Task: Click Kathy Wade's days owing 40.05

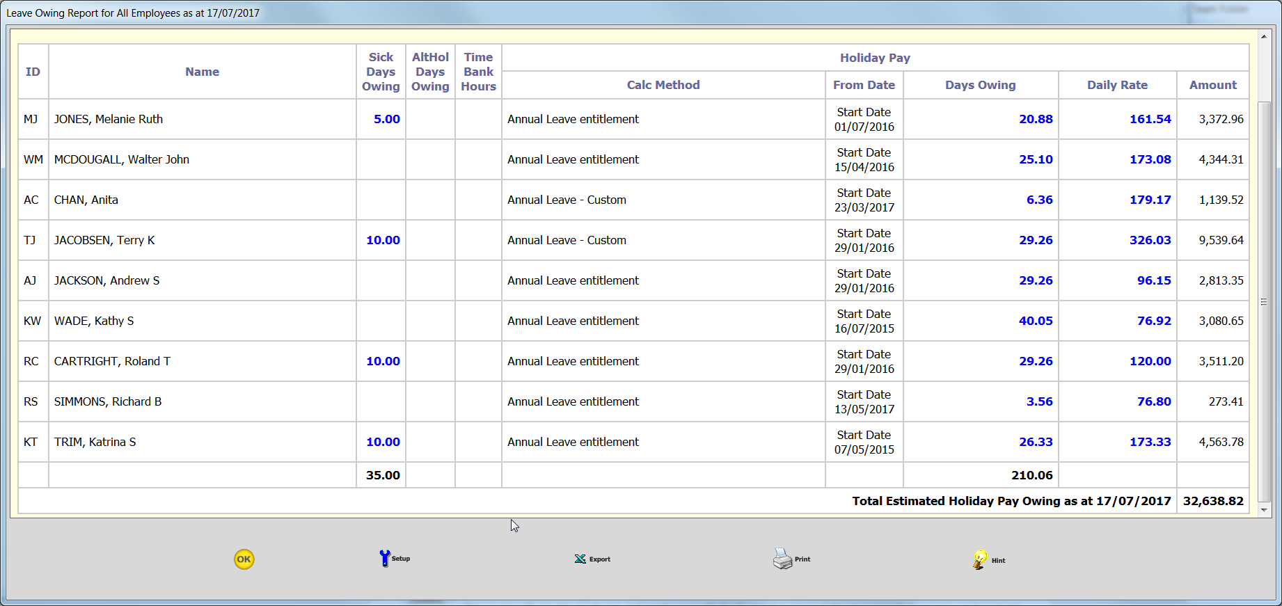Action: click(1036, 321)
